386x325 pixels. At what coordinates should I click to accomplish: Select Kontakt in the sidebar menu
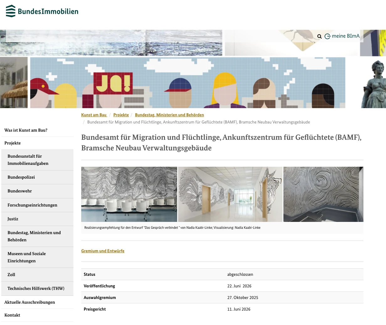click(x=37, y=315)
